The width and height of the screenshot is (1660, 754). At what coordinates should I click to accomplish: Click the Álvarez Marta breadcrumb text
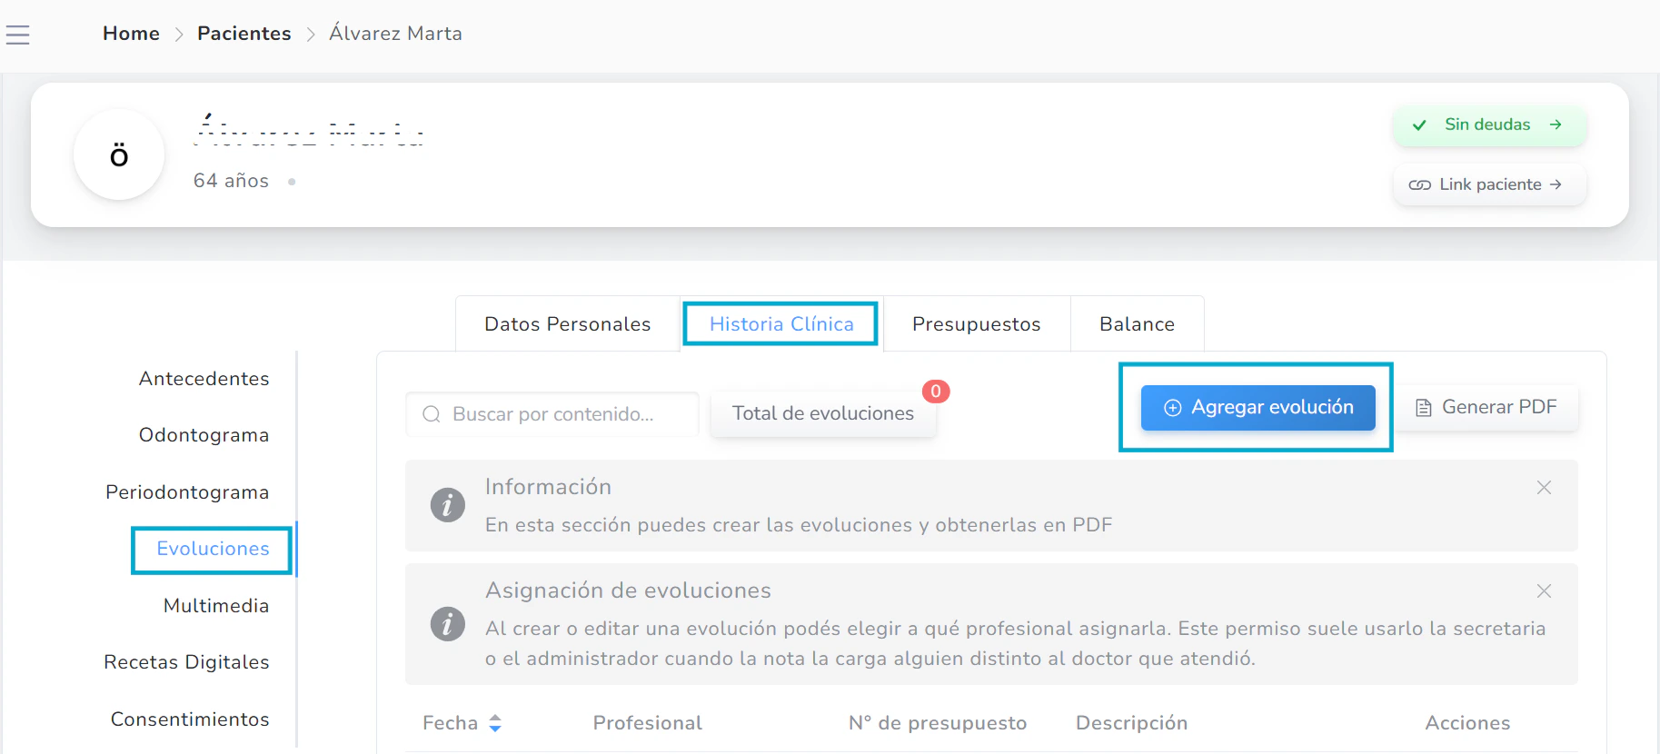click(x=395, y=34)
